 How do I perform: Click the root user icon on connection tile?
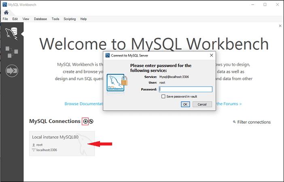pyautogui.click(x=34, y=145)
